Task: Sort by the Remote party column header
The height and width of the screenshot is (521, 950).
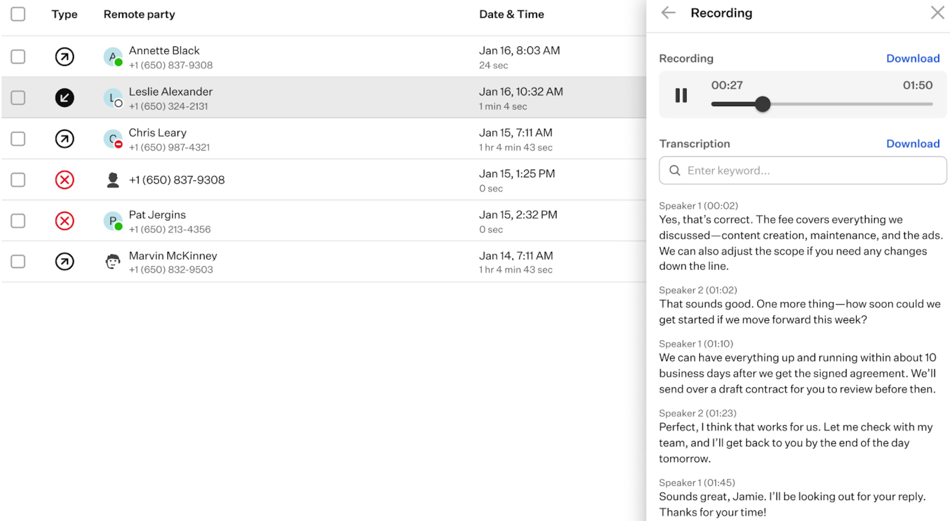Action: (x=139, y=15)
